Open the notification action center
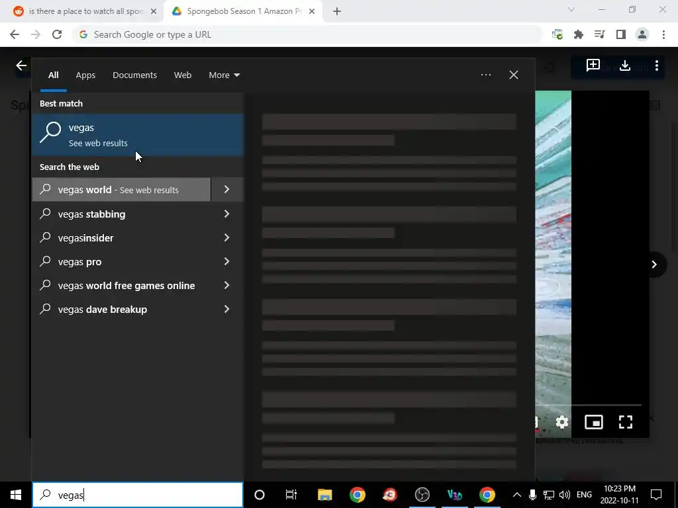This screenshot has width=678, height=508. tap(656, 495)
